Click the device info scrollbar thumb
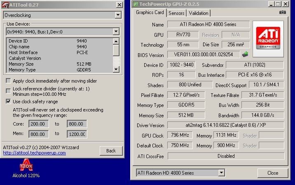295x185 pixels. (x=116, y=50)
